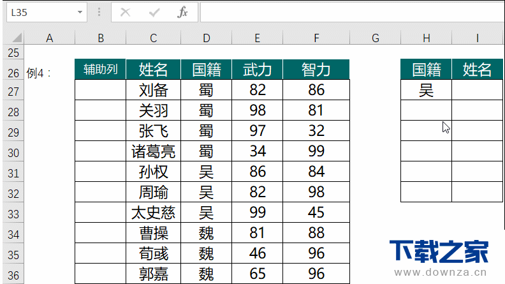This screenshot has width=505, height=284.
Task: Click the Cancel X icon in formula bar
Action: [125, 12]
